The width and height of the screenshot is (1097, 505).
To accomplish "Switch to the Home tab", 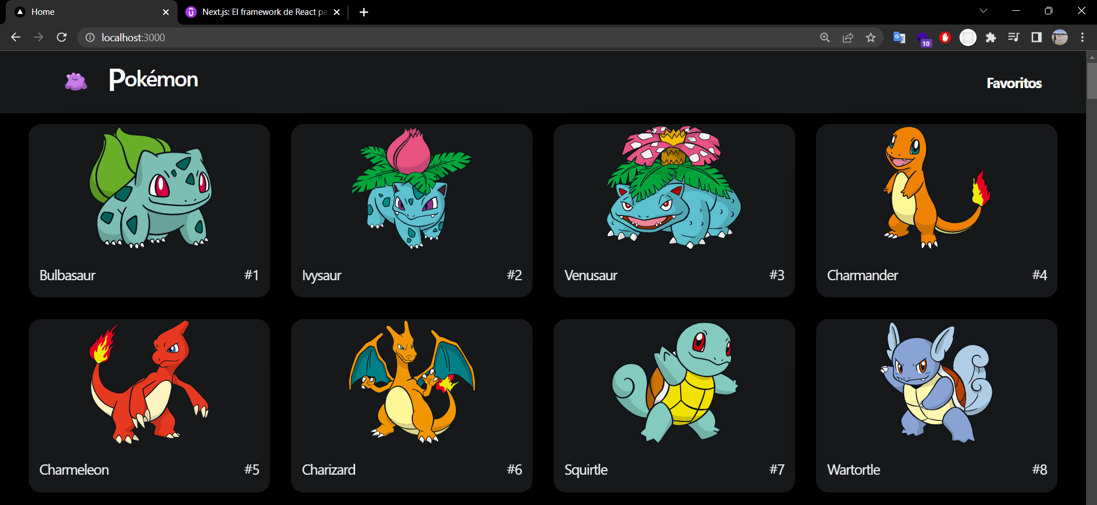I will click(92, 12).
